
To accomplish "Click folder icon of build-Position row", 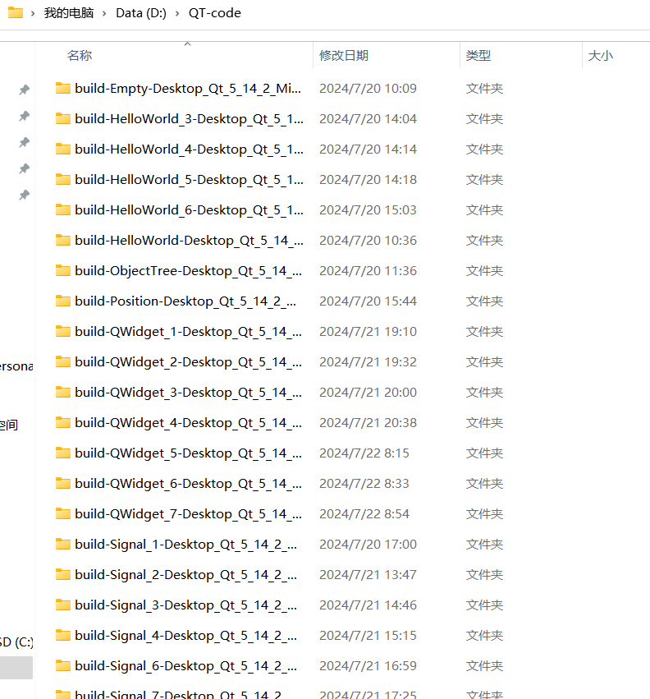I will (63, 301).
